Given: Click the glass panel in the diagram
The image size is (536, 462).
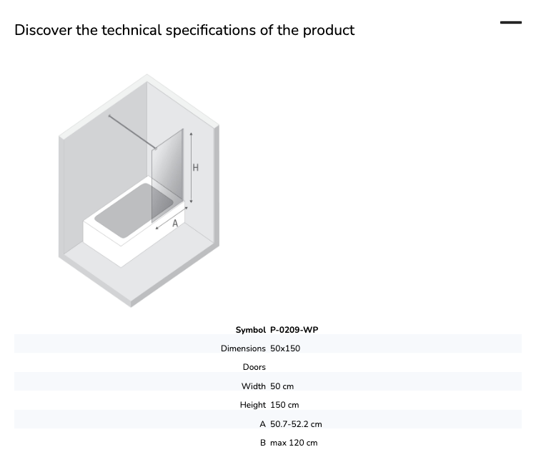Looking at the screenshot, I should (167, 176).
